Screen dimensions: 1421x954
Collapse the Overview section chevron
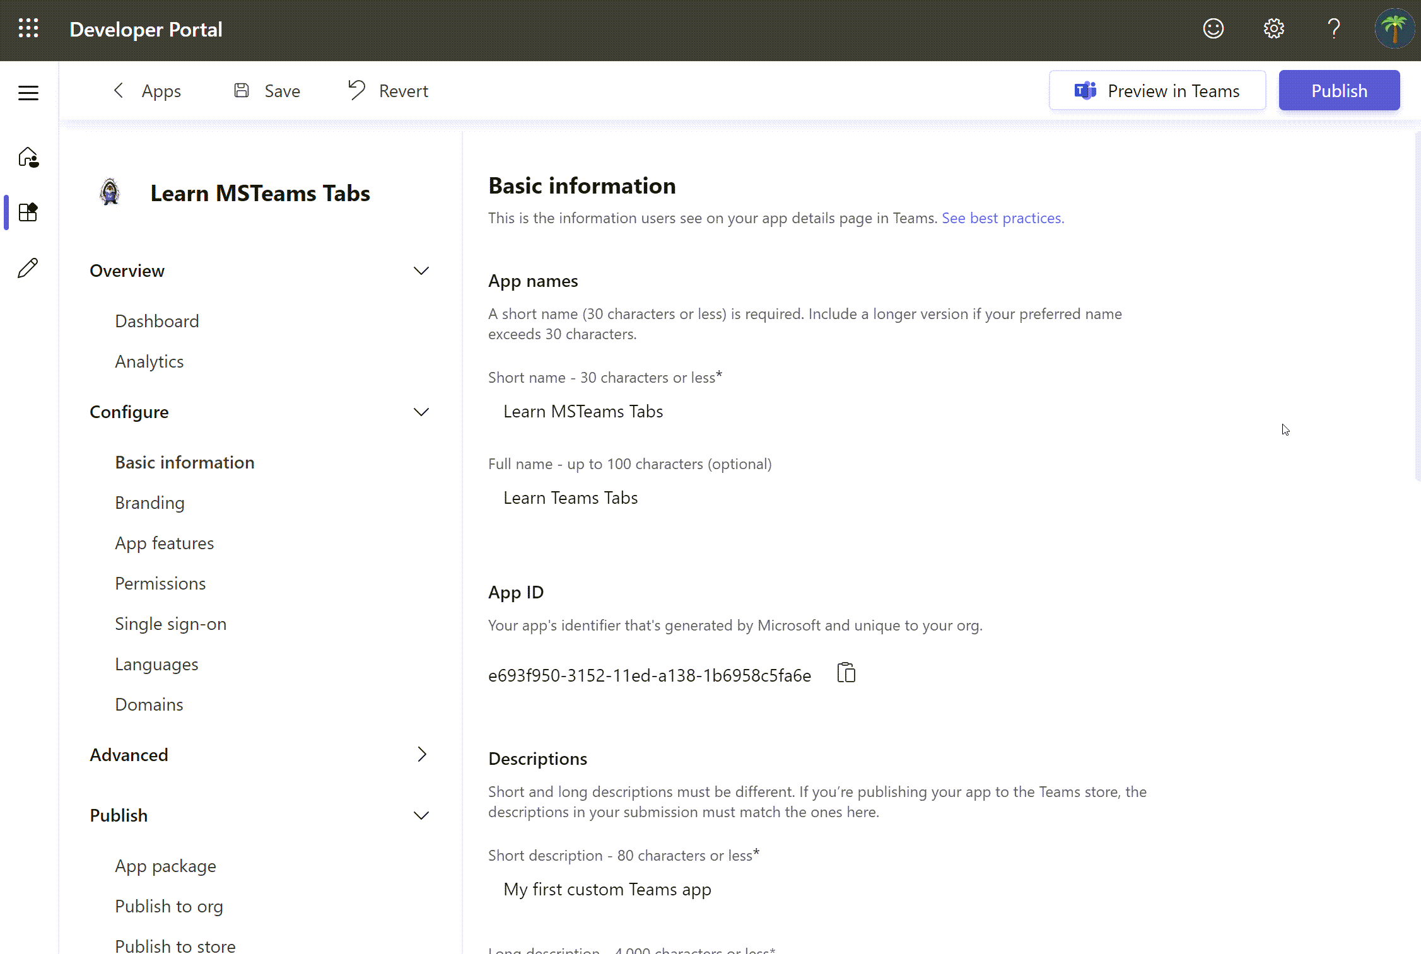pos(421,270)
